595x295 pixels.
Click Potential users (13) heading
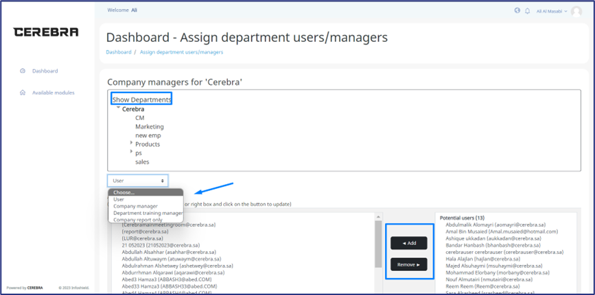(462, 218)
